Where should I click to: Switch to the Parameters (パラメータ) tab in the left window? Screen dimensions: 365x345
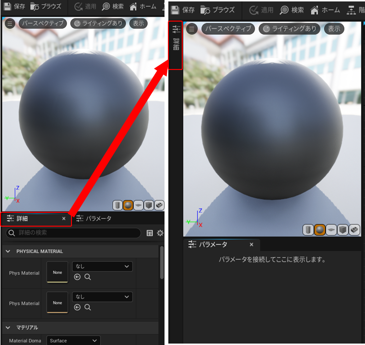click(94, 218)
